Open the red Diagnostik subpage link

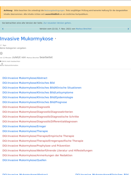pyautogui.click(x=26, y=107)
